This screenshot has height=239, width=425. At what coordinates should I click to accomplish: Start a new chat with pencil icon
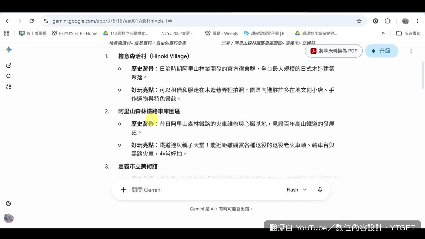coord(9,65)
